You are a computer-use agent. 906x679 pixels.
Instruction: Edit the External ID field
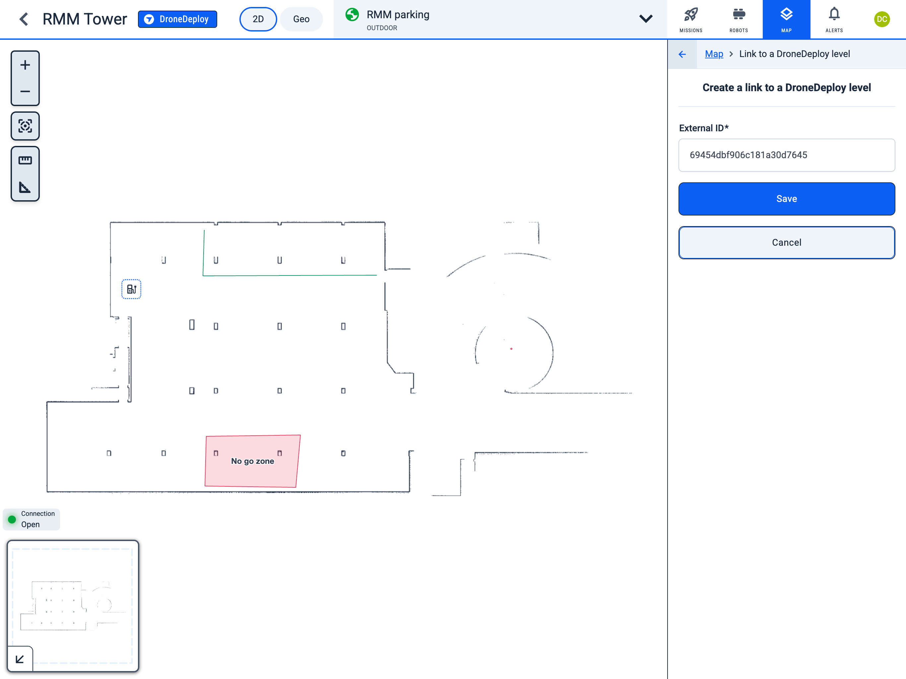(786, 155)
